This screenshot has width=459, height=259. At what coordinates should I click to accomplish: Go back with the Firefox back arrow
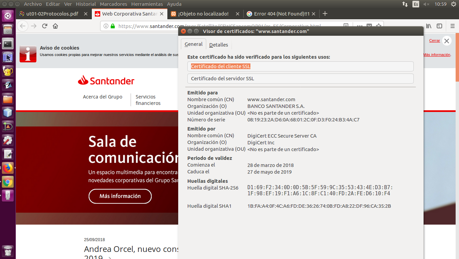coord(22,26)
